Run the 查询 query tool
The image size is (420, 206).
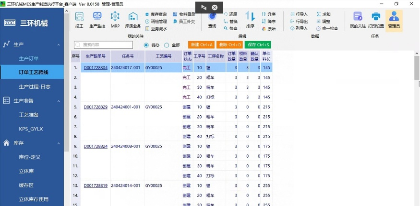212,20
